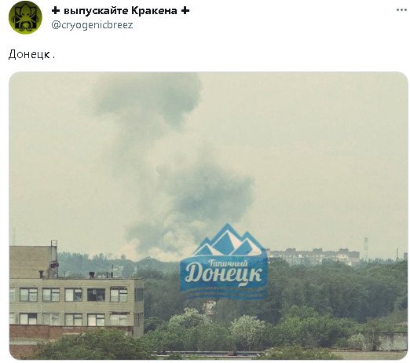
Task: Click the cross symbol after "Кракена"
Action: coord(185,11)
